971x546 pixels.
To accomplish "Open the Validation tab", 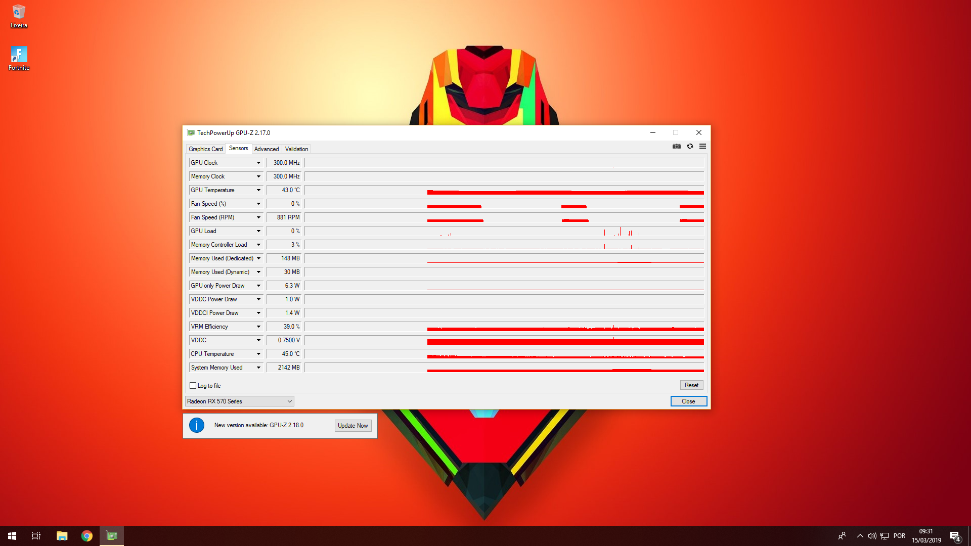I will (x=296, y=149).
